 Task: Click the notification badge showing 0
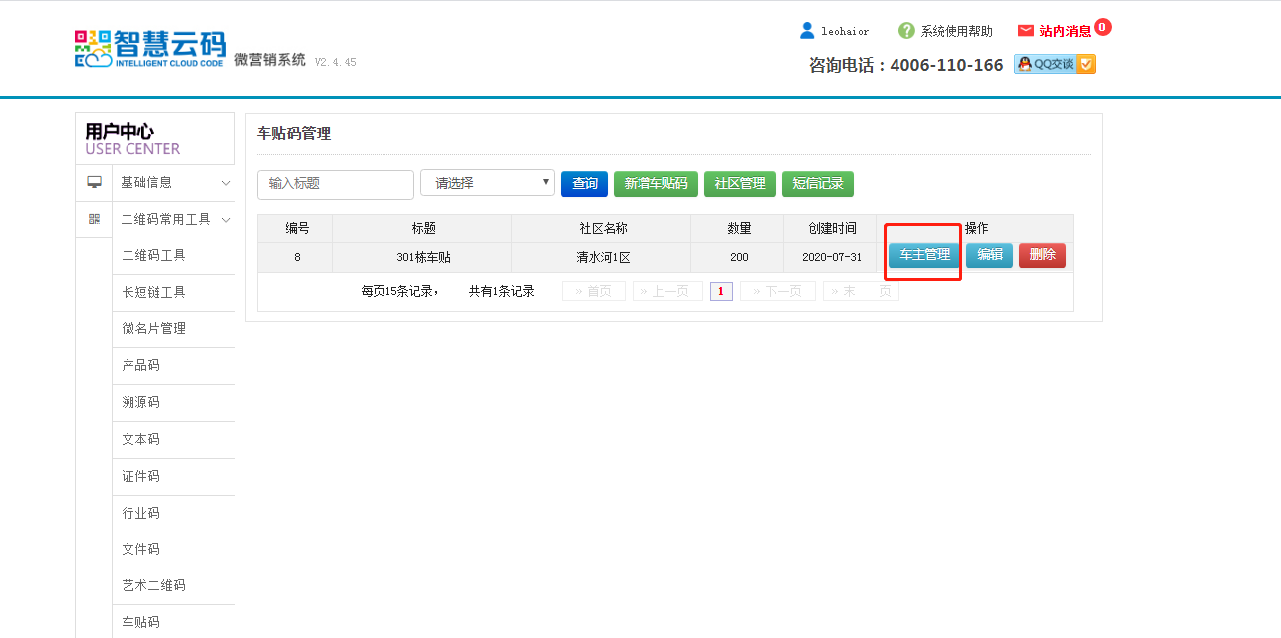[x=1102, y=27]
